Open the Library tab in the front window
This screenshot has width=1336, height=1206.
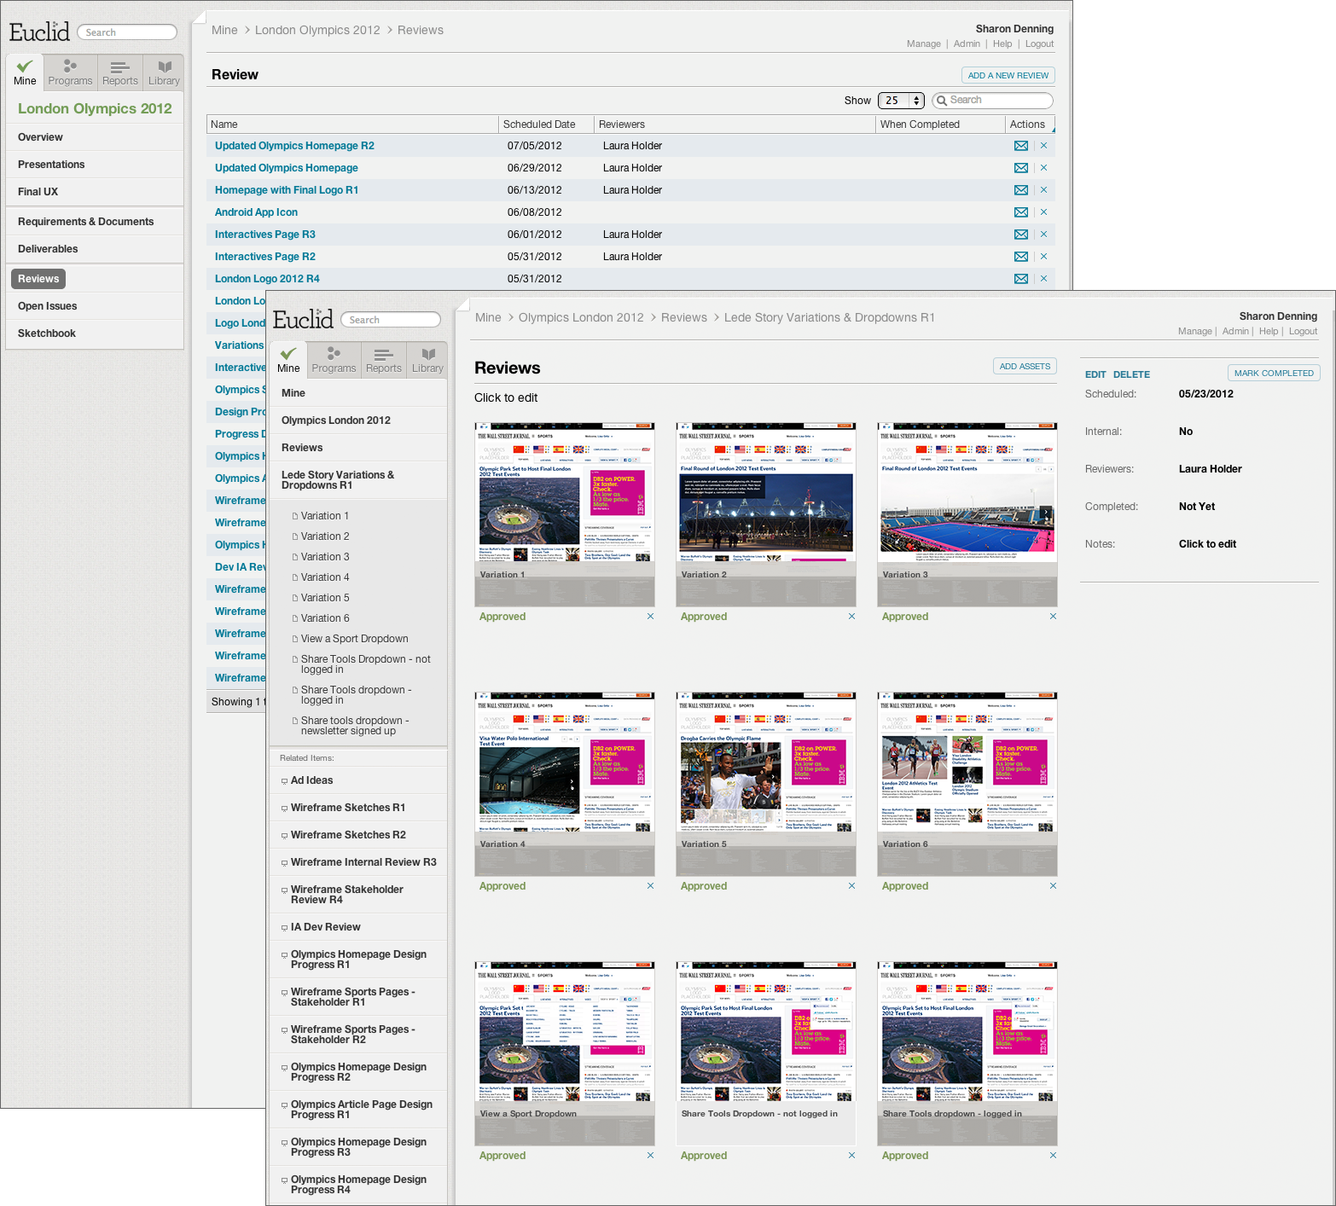click(x=427, y=359)
